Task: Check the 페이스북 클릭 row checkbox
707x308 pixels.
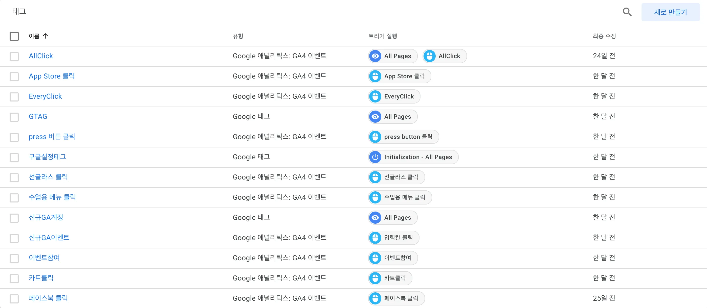Action: click(x=14, y=298)
